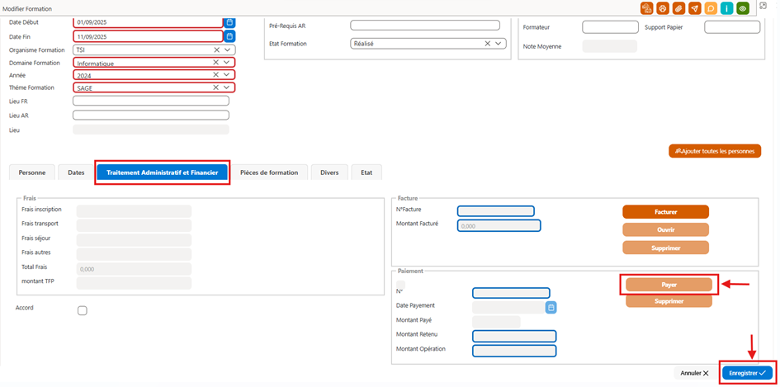
Task: Click the green eye view icon
Action: (x=743, y=8)
